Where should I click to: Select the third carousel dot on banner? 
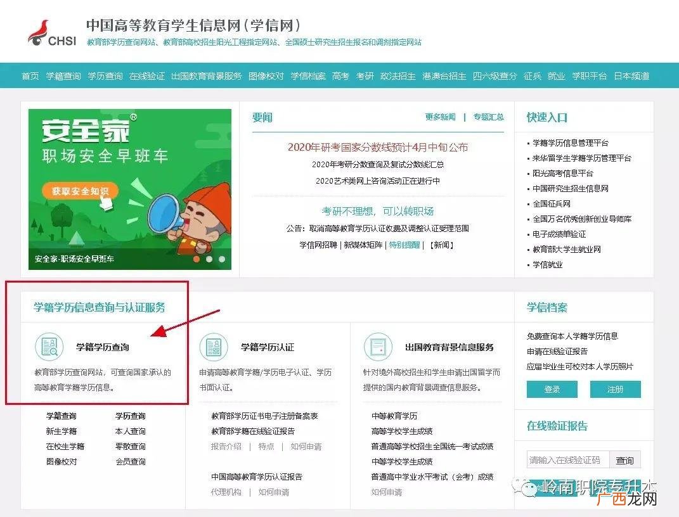(x=222, y=259)
